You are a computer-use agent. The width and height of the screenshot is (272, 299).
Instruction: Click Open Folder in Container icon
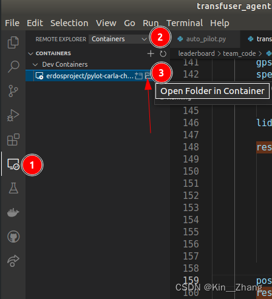[x=148, y=76]
